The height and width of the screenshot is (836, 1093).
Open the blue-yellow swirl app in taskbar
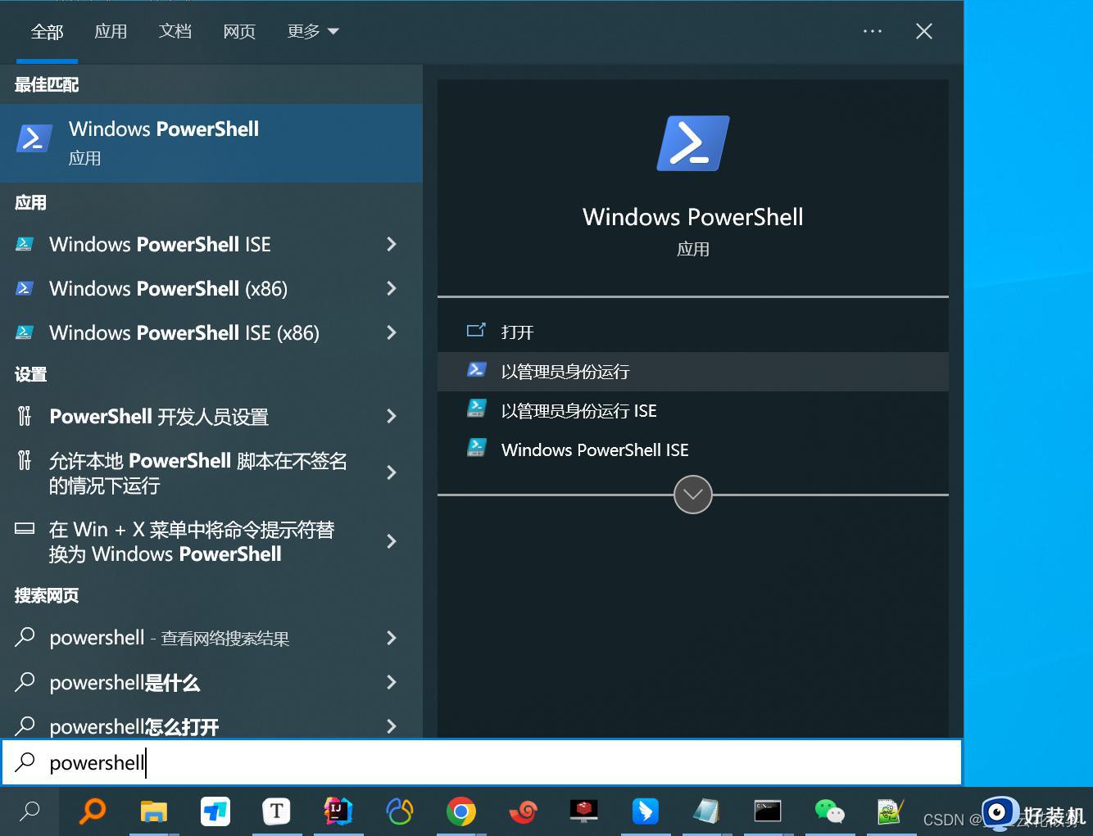[400, 811]
